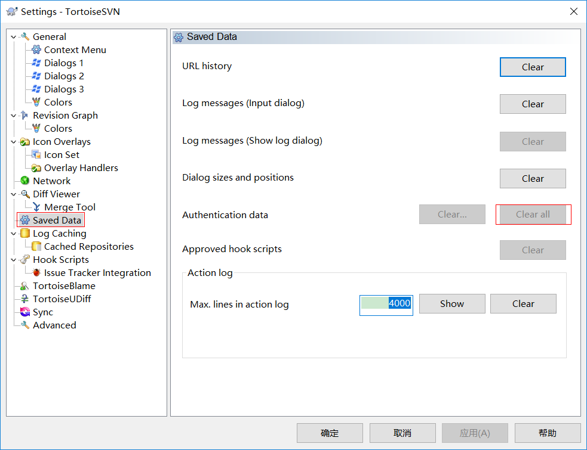Screen dimensions: 587x450
Task: Click the Approved hook scripts label
Action: pos(232,249)
